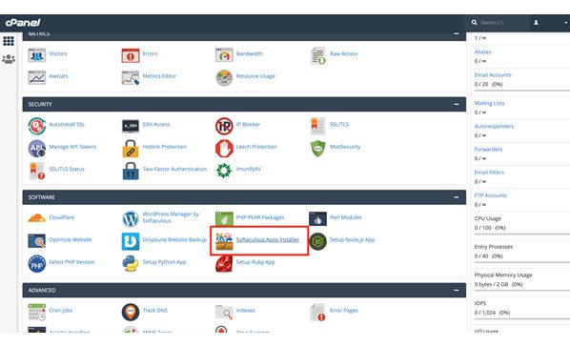The image size is (570, 346).
Task: Open the Email Filters statistics link
Action: click(x=489, y=173)
